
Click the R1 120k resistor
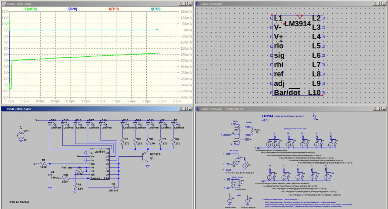click(x=43, y=164)
